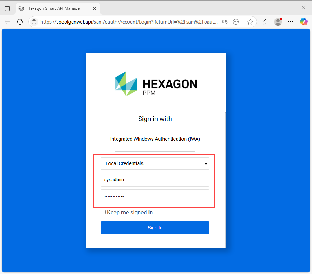Click the address bar URL
This screenshot has width=312, height=274.
pyautogui.click(x=126, y=22)
